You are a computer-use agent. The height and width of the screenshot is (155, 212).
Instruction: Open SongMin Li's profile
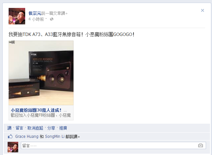(55, 137)
